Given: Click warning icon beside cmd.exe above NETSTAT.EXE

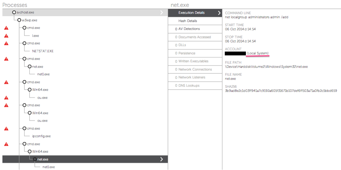Looking at the screenshot, I should 6,43.
